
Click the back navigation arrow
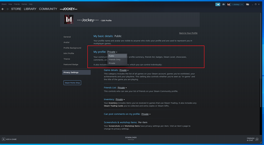coord(3,9)
